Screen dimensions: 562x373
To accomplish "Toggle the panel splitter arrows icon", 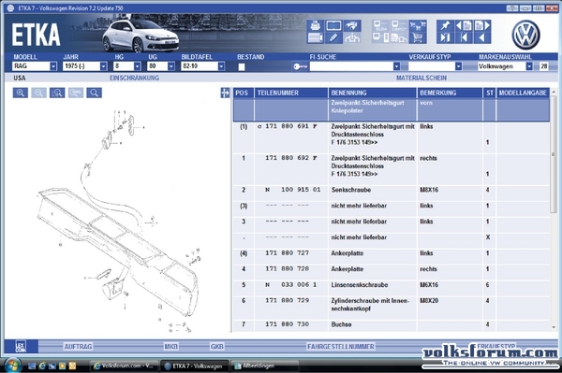I will click(x=225, y=93).
